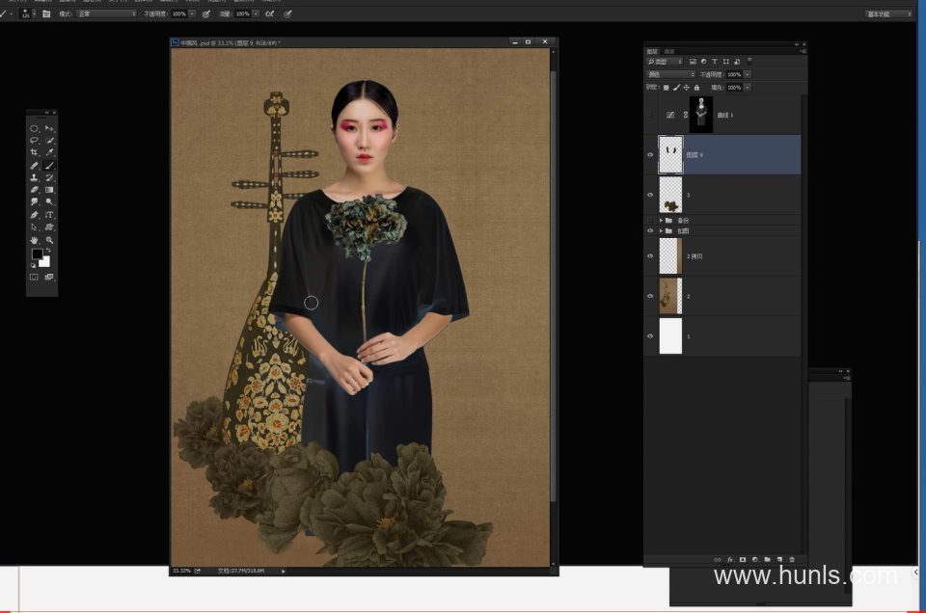Show the 曲线 1 adjustment layer
Image resolution: width=926 pixels, height=613 pixels.
coord(650,115)
